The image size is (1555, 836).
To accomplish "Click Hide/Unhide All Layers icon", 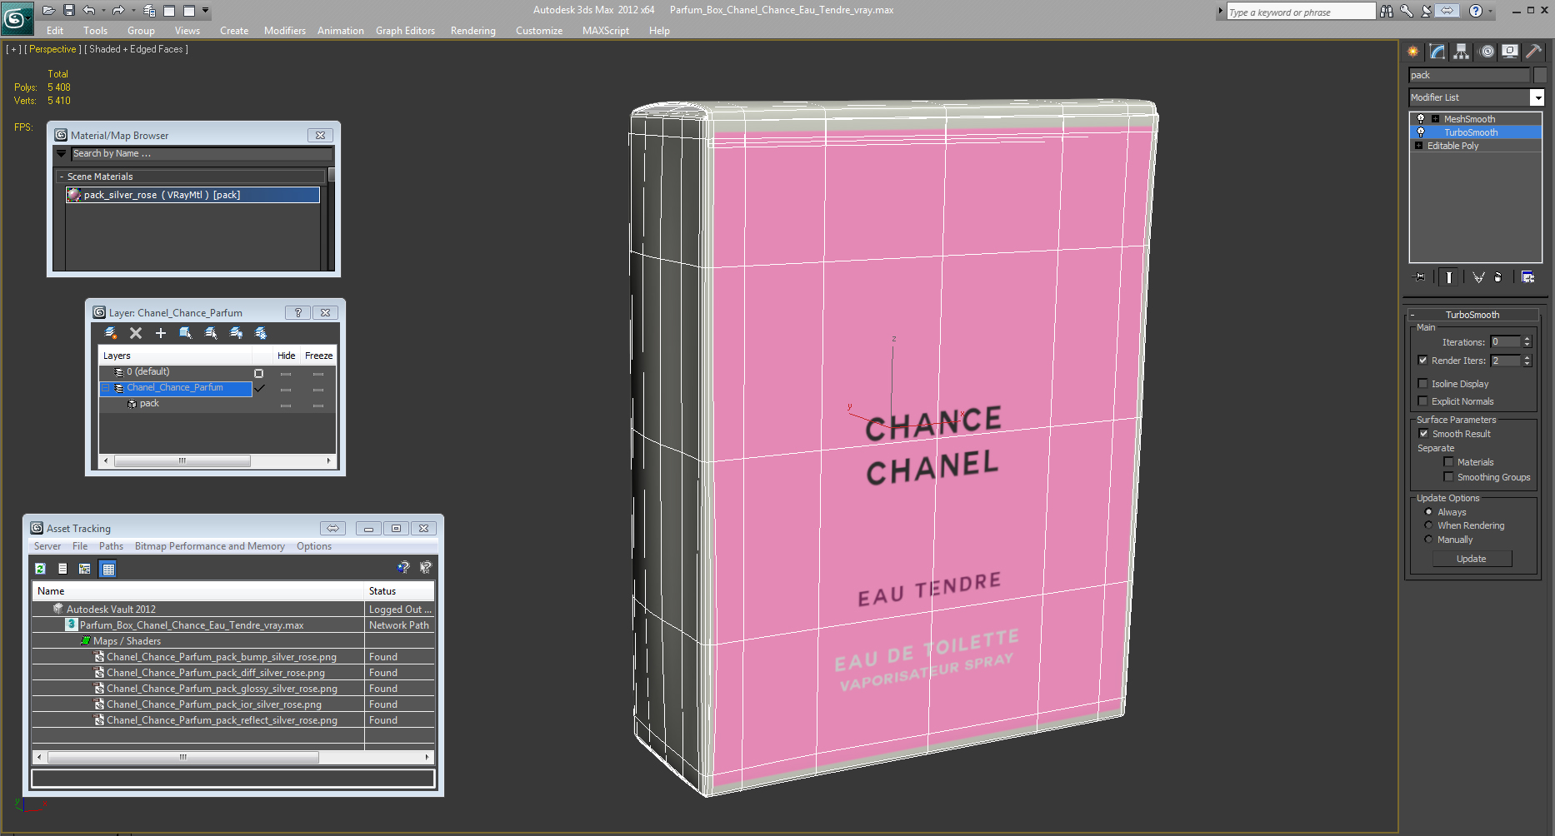I will pyautogui.click(x=236, y=333).
